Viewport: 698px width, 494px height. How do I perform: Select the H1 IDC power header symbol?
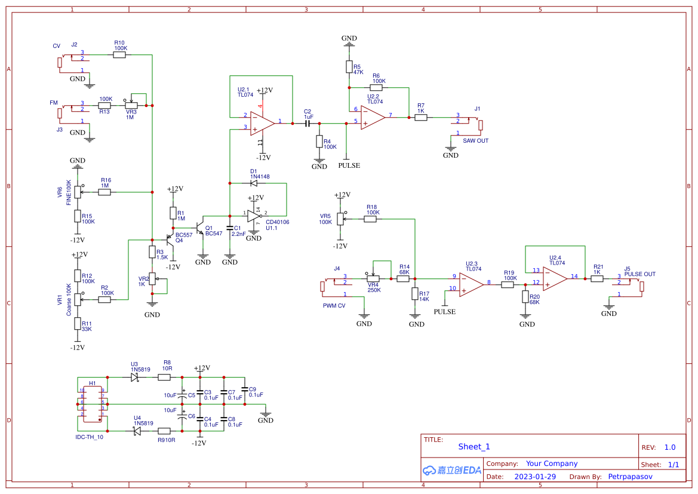93,404
